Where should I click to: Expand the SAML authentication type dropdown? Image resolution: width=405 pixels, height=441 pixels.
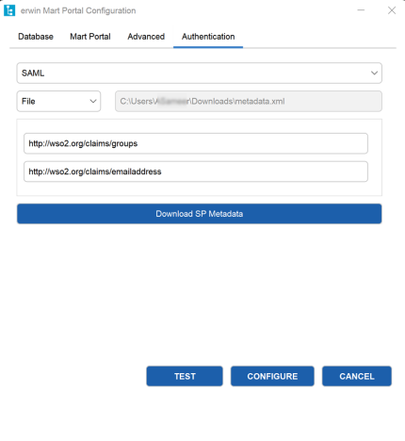[x=200, y=73]
